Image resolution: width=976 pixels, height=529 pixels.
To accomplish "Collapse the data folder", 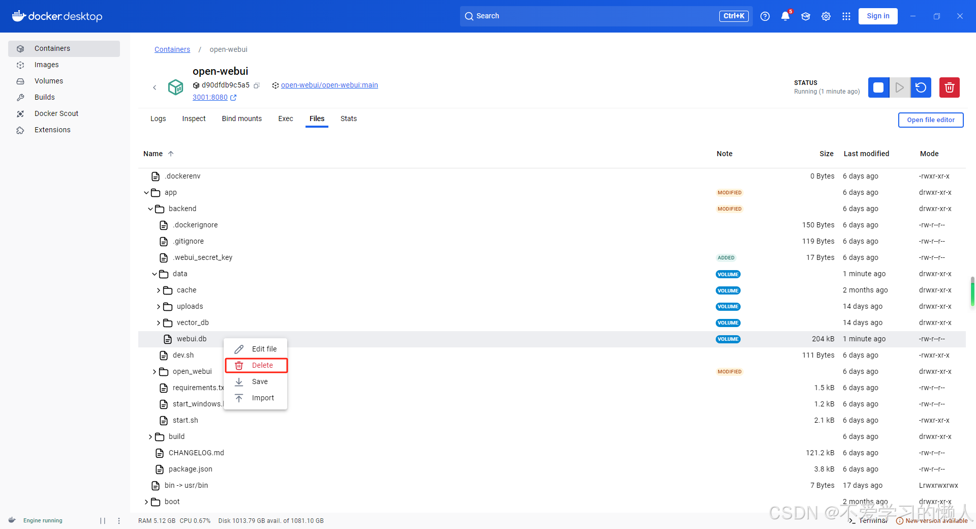I will coord(155,274).
